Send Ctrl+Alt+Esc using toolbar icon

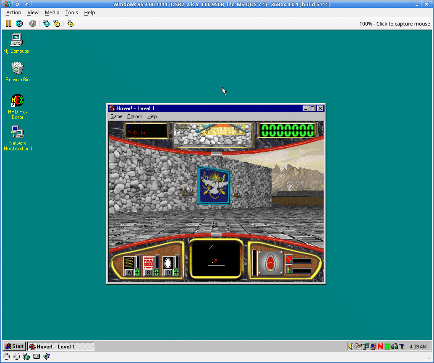57,23
